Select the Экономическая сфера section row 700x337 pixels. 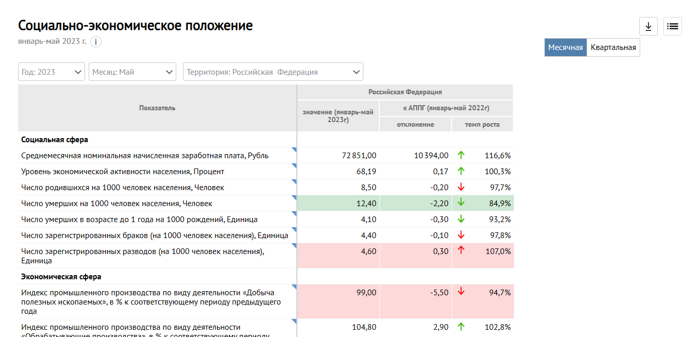61,277
